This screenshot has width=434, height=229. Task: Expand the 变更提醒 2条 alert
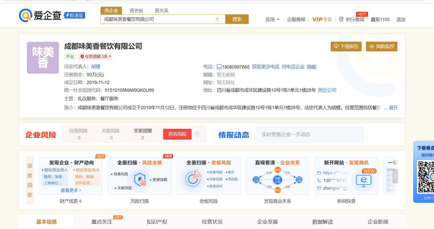[95, 56]
